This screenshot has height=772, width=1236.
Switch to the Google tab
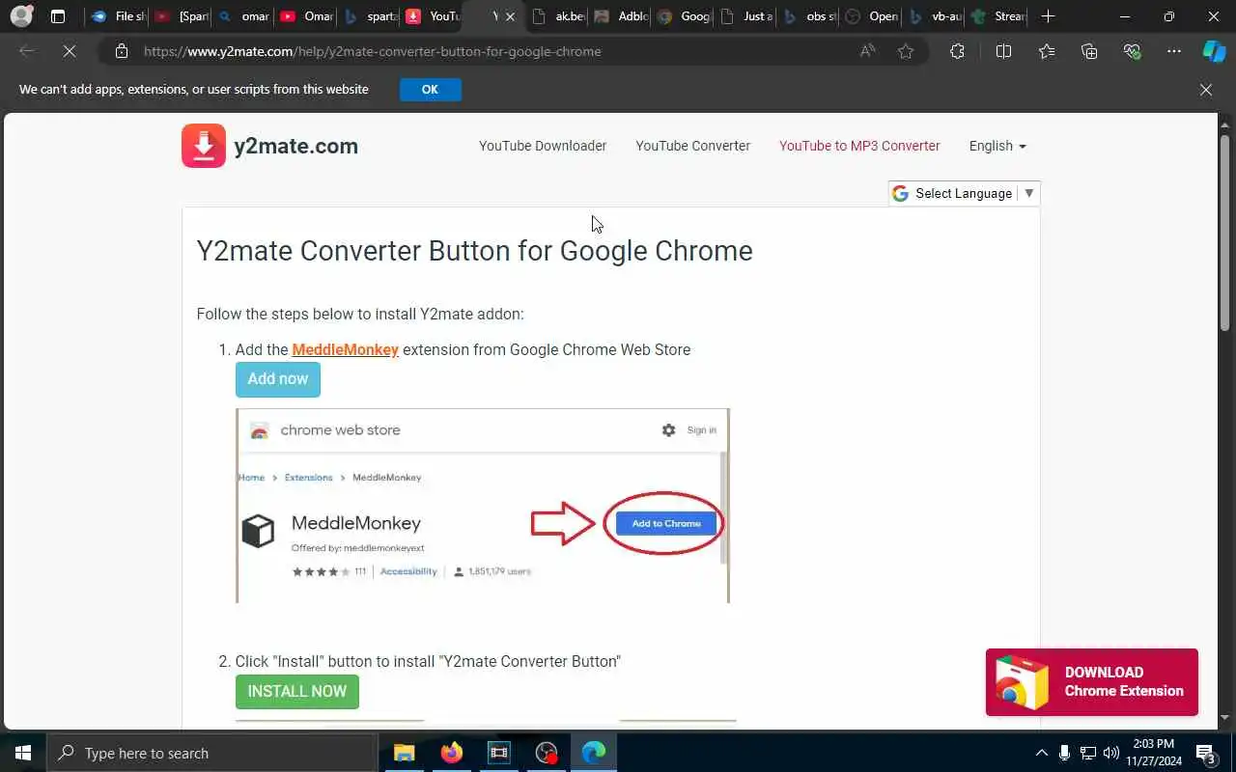click(x=685, y=16)
